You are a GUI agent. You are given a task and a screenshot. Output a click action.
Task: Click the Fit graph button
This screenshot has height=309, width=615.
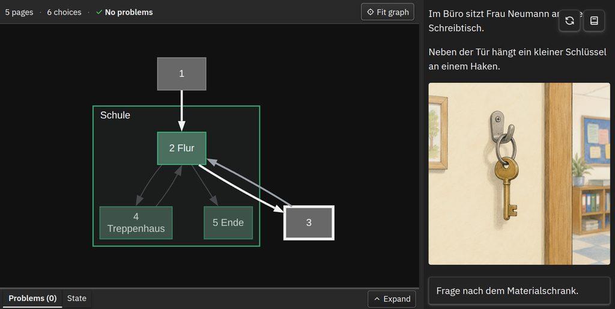(387, 12)
